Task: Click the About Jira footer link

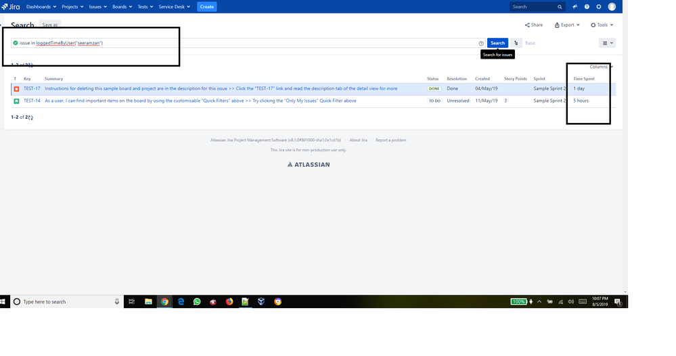Action: (358, 141)
